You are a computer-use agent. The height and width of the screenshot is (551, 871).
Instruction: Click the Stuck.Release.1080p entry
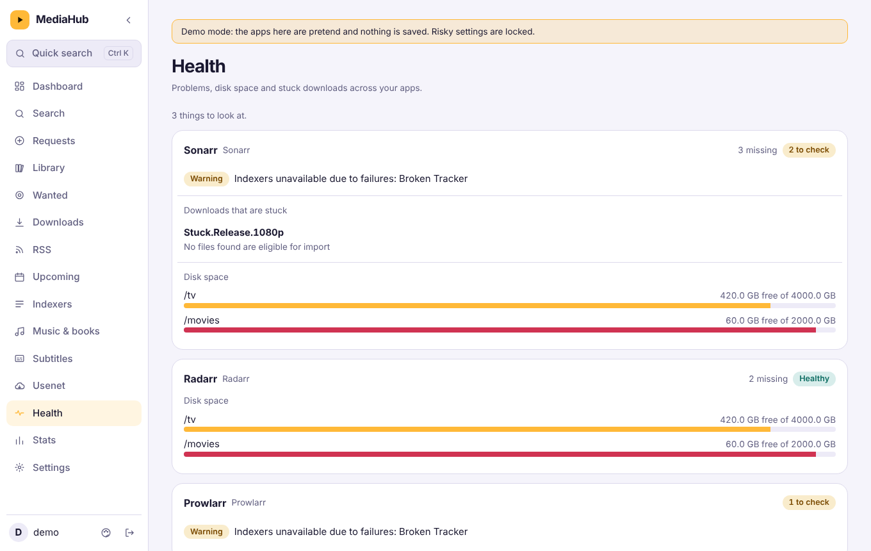pyautogui.click(x=234, y=233)
